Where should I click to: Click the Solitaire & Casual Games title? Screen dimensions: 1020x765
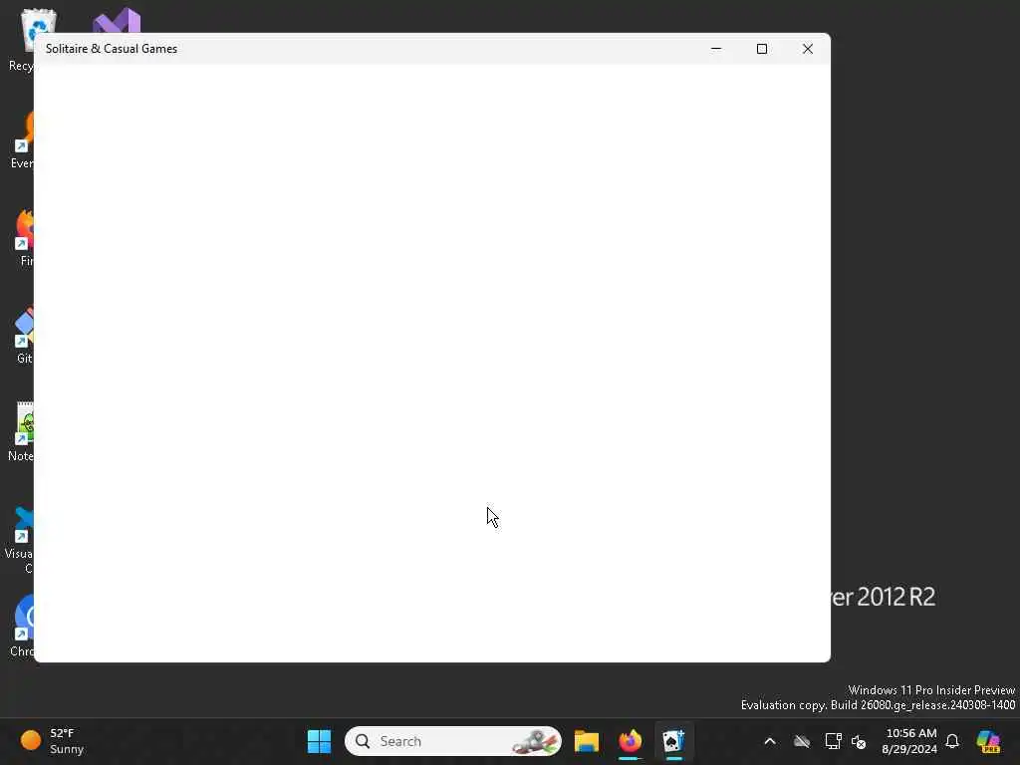click(x=112, y=49)
